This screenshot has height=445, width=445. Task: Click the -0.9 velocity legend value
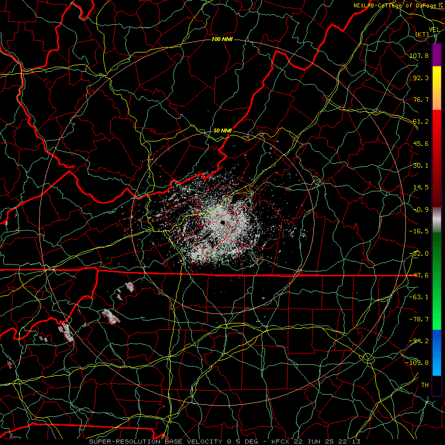tap(421, 210)
